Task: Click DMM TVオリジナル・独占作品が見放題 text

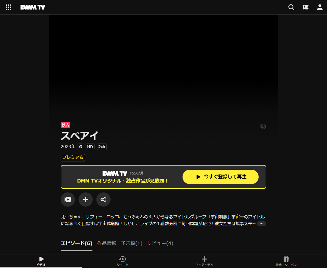Action: [122, 181]
